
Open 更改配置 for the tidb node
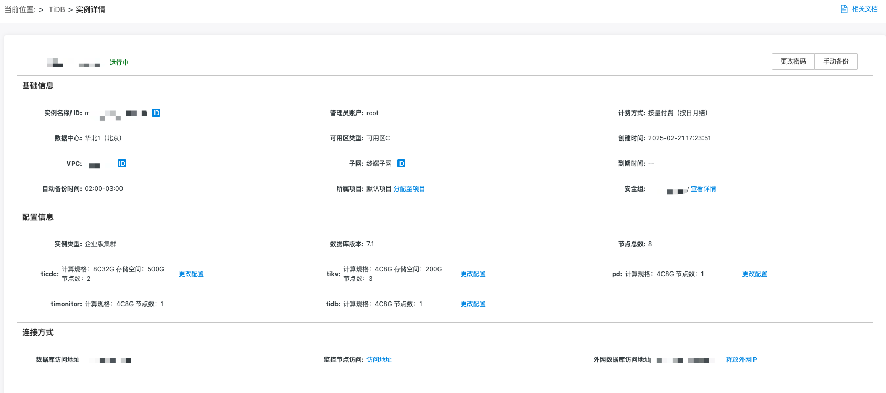(x=473, y=304)
